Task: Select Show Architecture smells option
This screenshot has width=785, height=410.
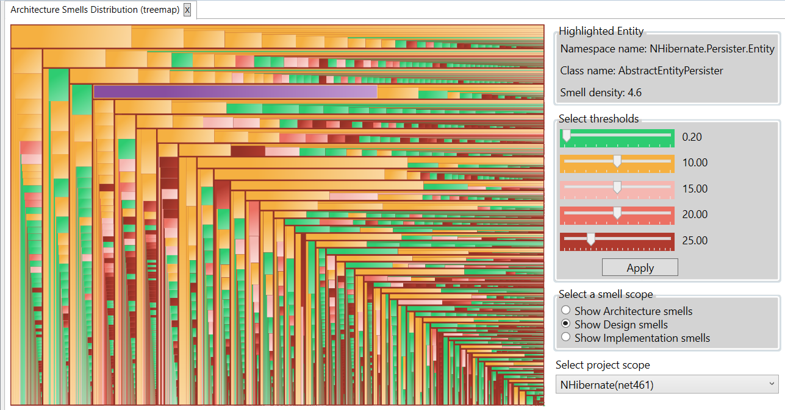Action: pyautogui.click(x=565, y=311)
